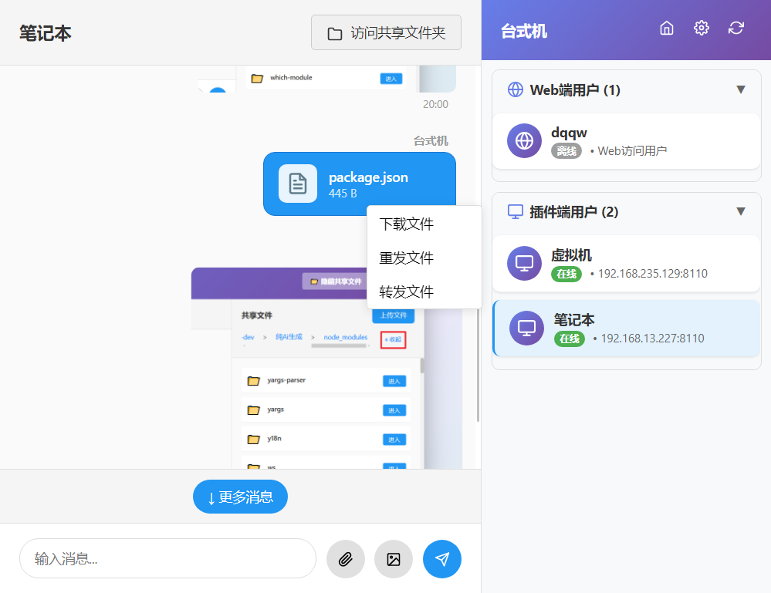Click the 445 B file size text
The height and width of the screenshot is (593, 771).
pos(343,194)
